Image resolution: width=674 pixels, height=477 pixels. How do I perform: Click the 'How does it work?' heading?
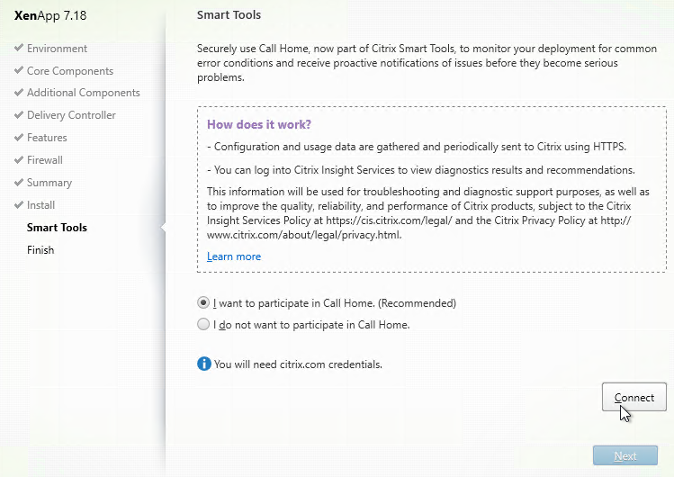point(259,124)
